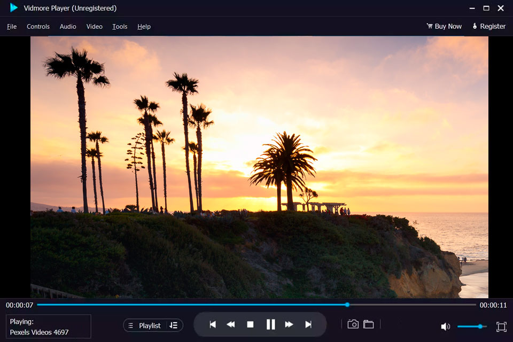Stop video playback
Image resolution: width=513 pixels, height=342 pixels.
pos(250,324)
